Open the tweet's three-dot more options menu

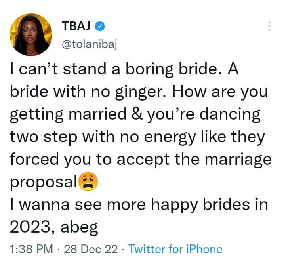pyautogui.click(x=269, y=26)
